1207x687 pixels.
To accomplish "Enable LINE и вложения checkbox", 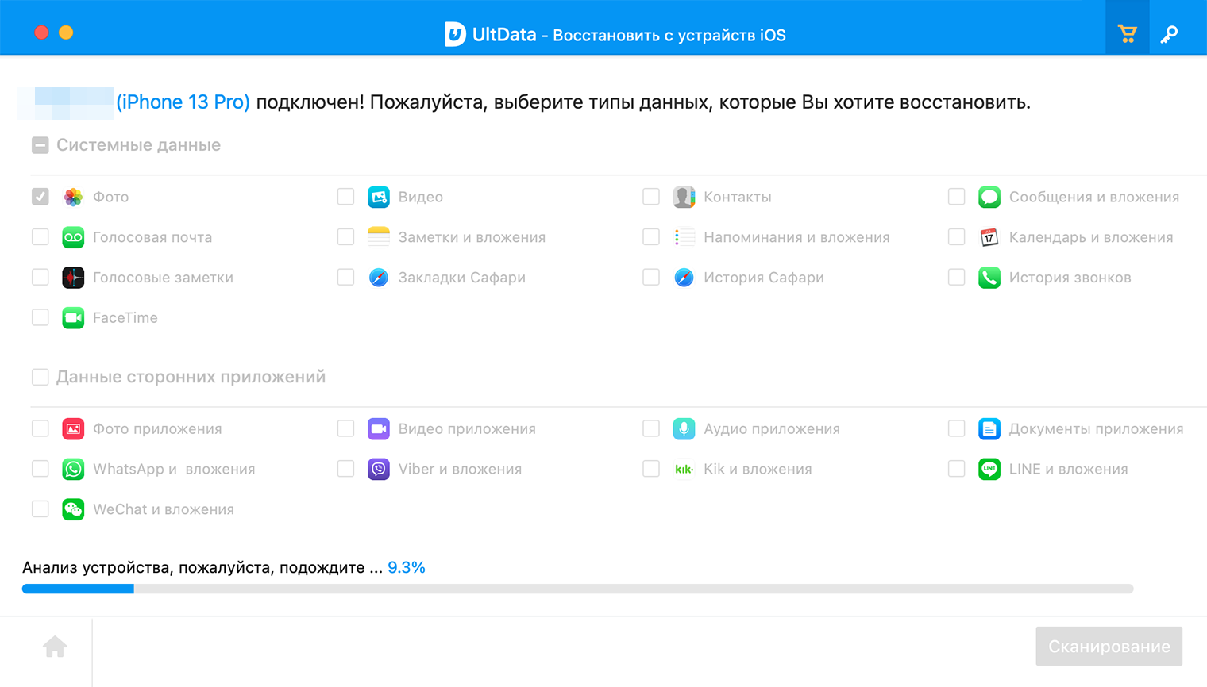I will (957, 470).
